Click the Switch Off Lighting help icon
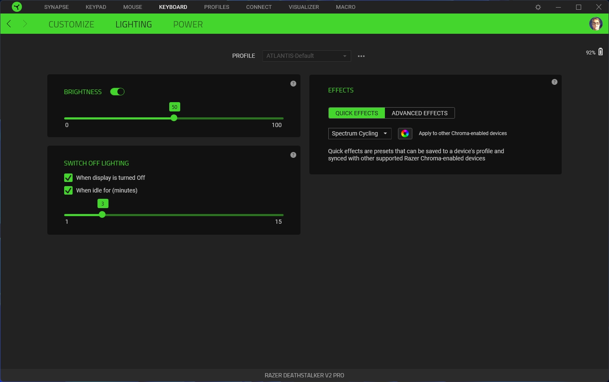This screenshot has height=382, width=609. click(x=293, y=155)
